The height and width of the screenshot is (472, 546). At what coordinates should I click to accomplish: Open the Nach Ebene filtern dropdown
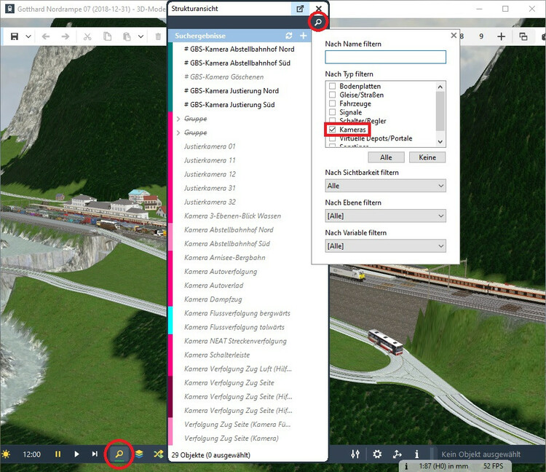(x=385, y=216)
